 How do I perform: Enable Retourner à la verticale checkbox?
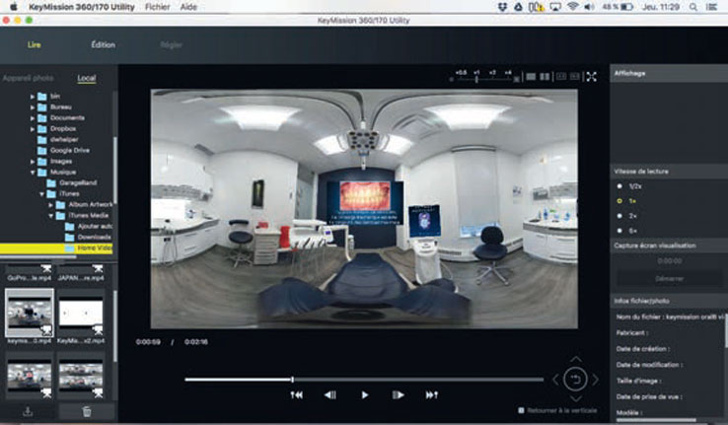[521, 409]
